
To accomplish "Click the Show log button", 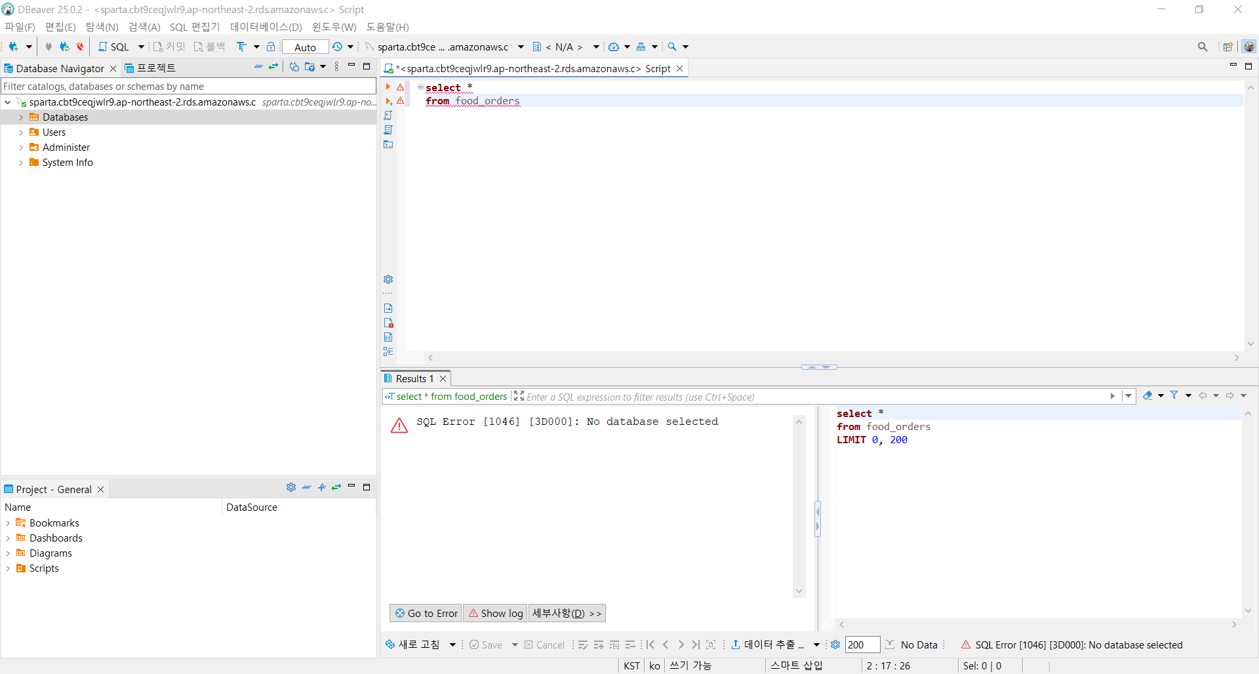I will (x=496, y=613).
